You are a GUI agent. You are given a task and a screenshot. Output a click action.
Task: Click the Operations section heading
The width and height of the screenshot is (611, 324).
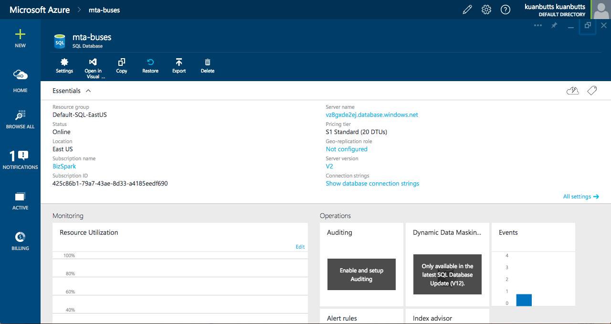[x=335, y=216]
